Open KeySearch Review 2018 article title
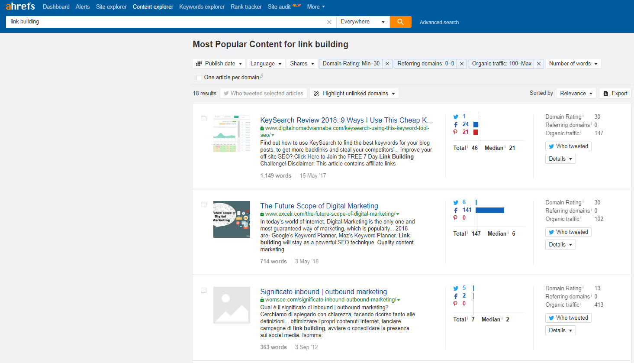This screenshot has width=634, height=363. pos(347,120)
